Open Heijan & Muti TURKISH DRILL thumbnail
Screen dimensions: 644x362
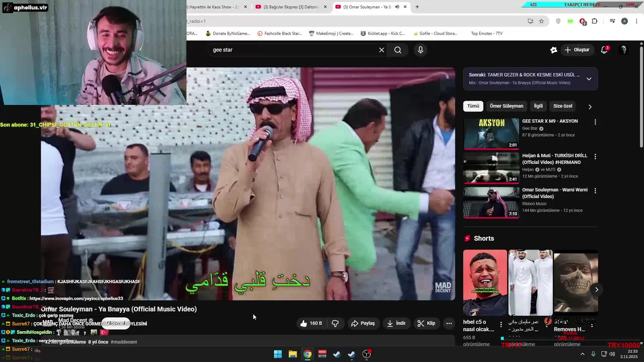491,168
